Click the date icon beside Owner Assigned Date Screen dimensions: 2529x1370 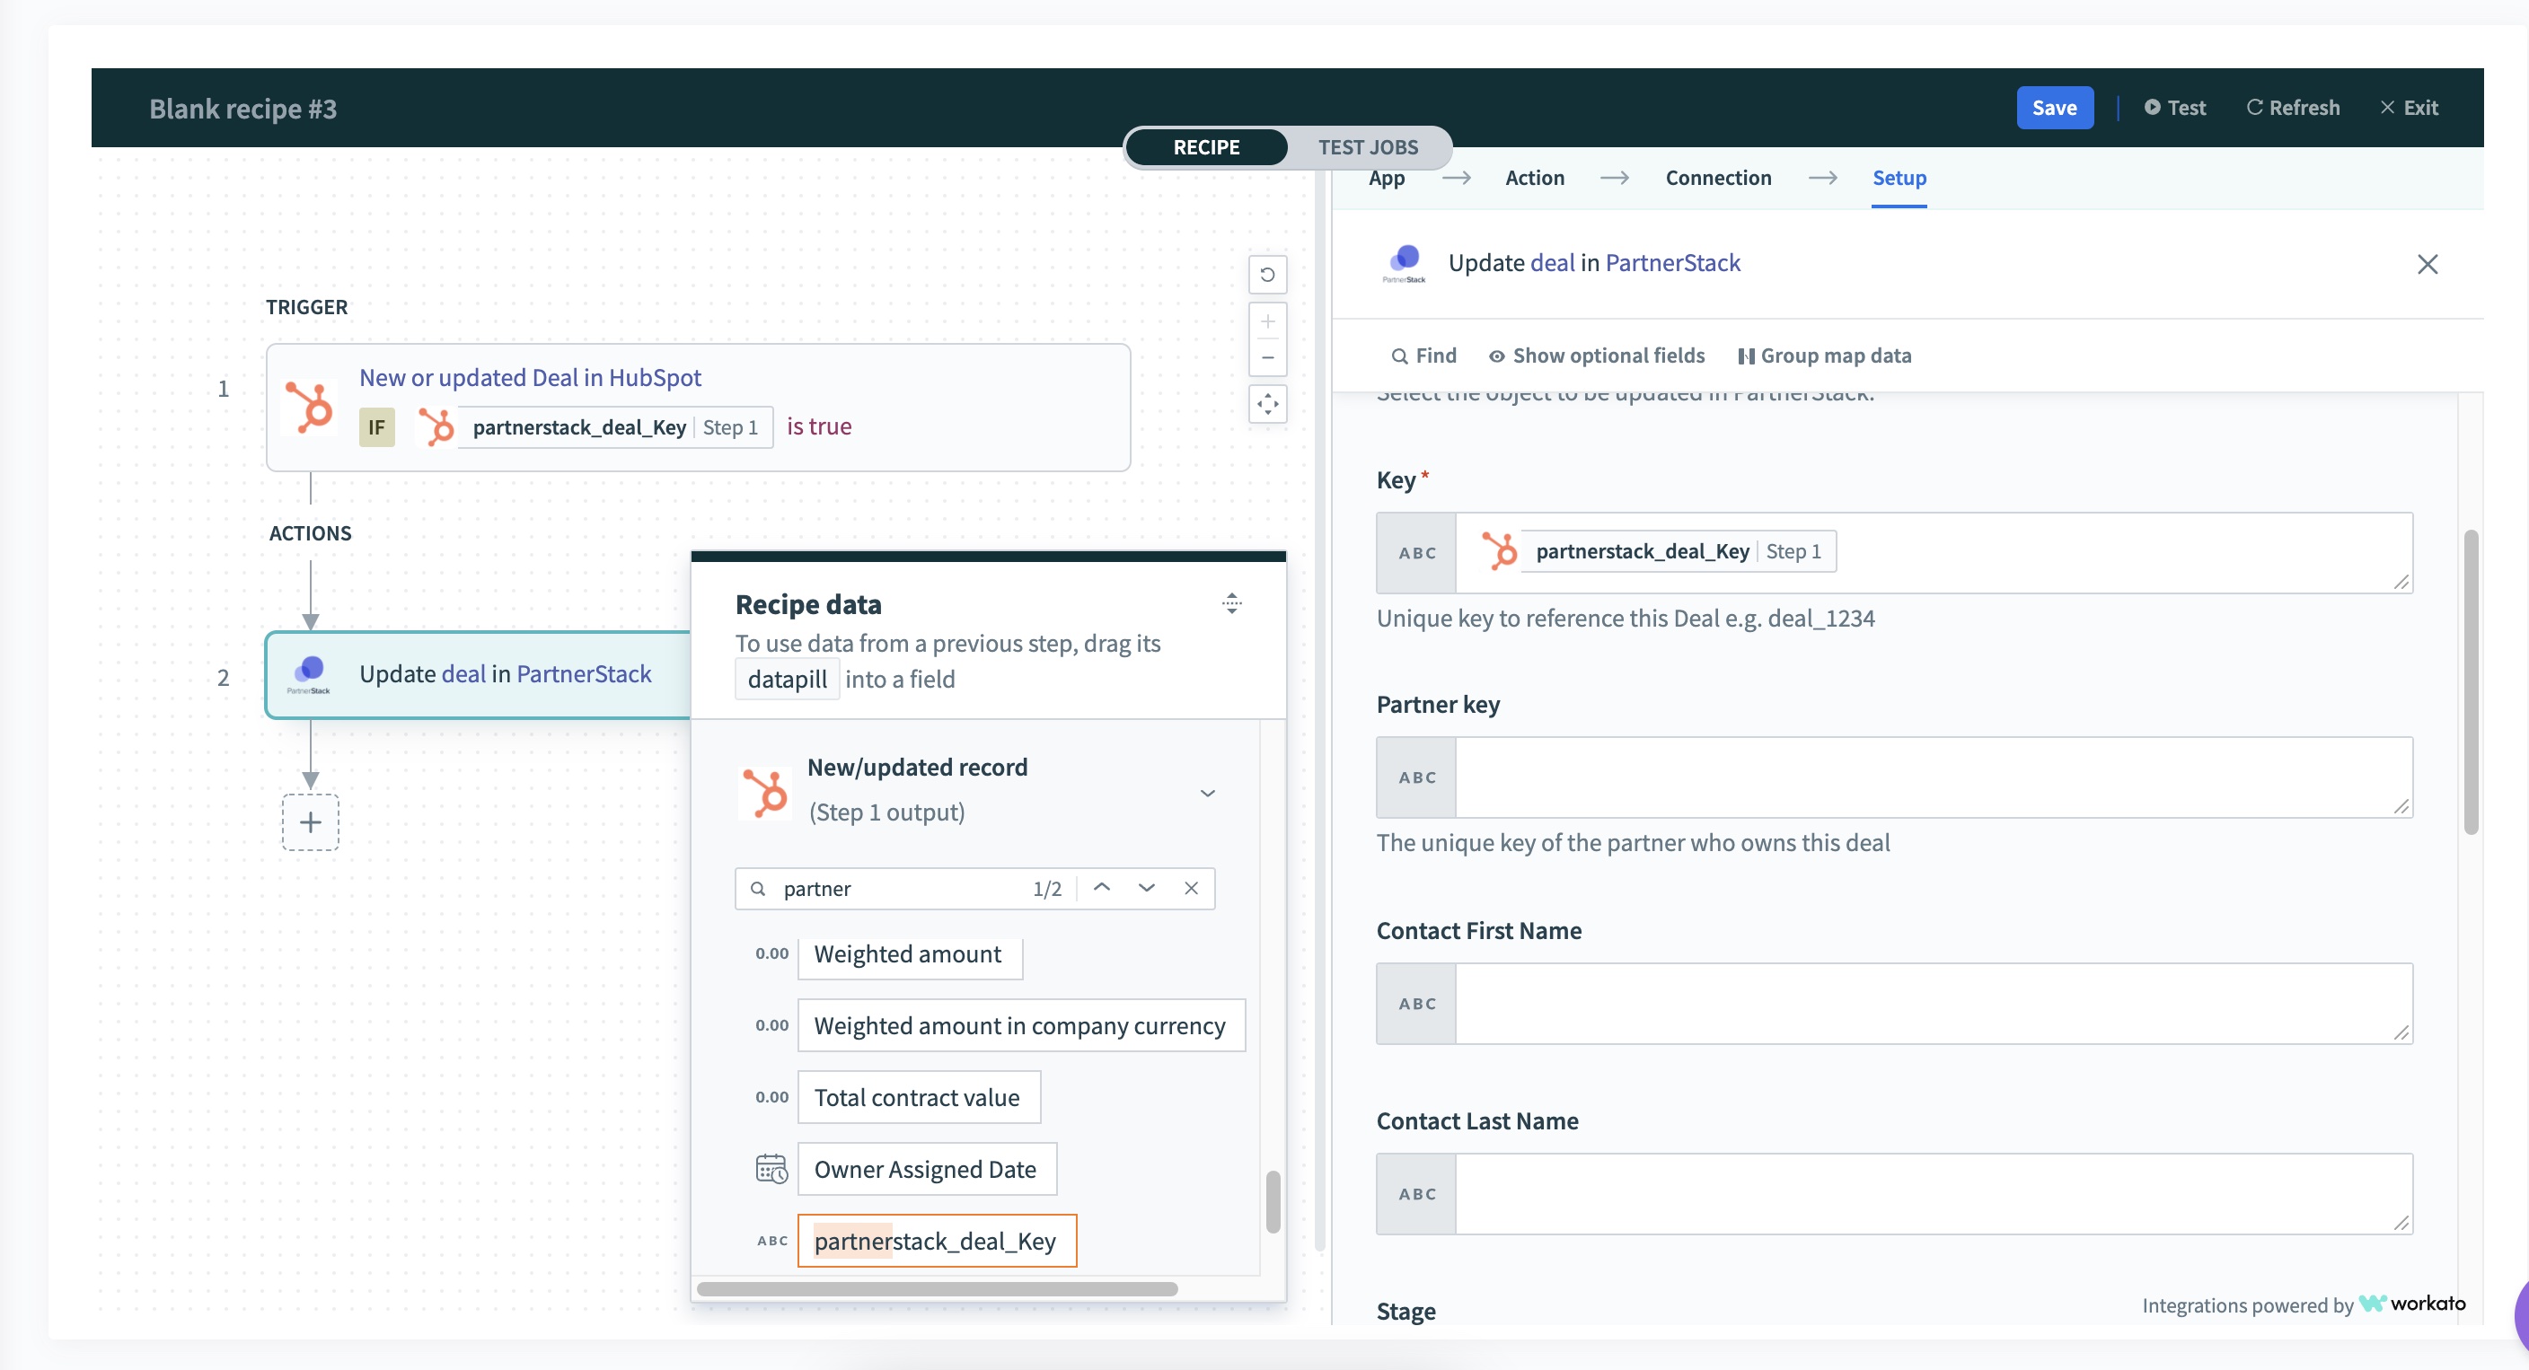[x=771, y=1169]
